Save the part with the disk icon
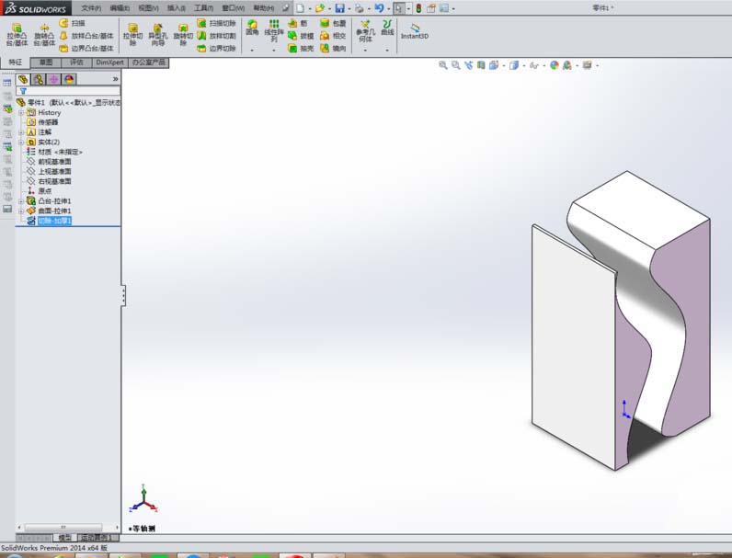732x558 pixels. 340,8
